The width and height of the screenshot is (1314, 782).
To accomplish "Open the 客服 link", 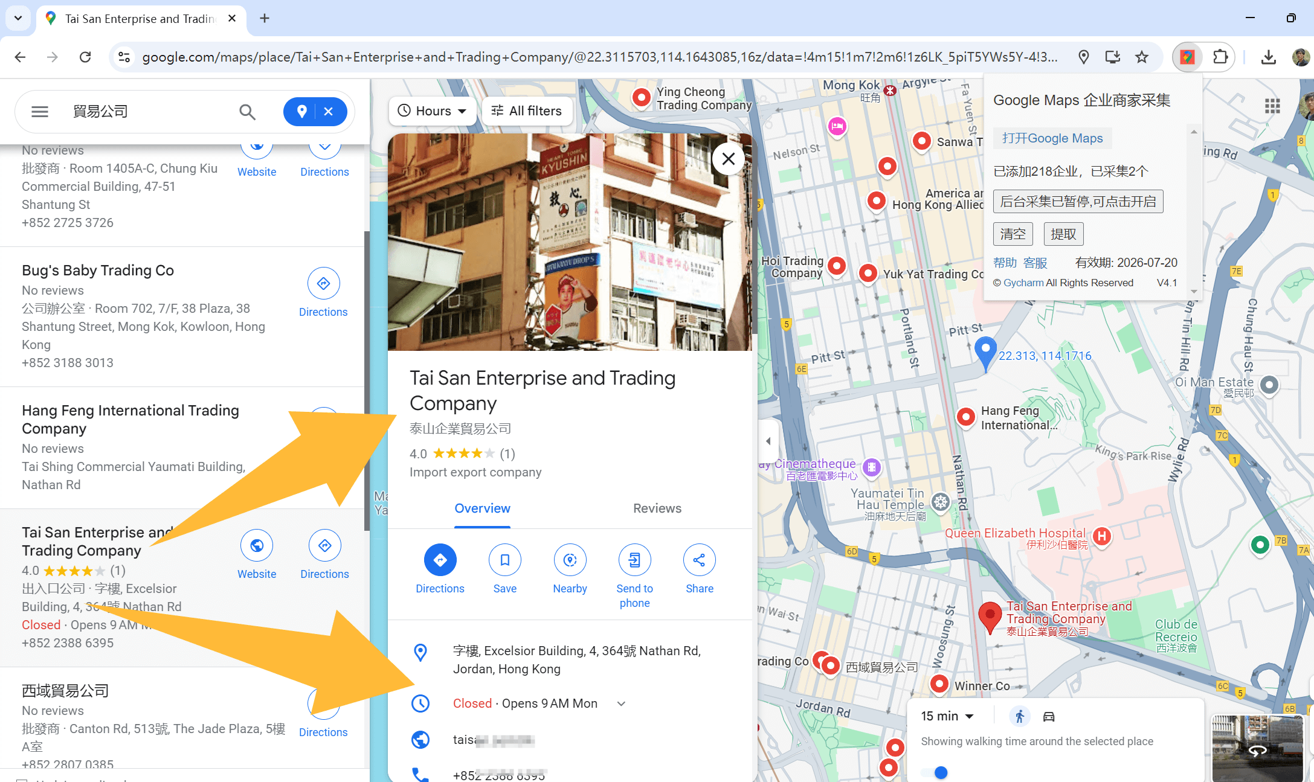I will tap(1035, 263).
